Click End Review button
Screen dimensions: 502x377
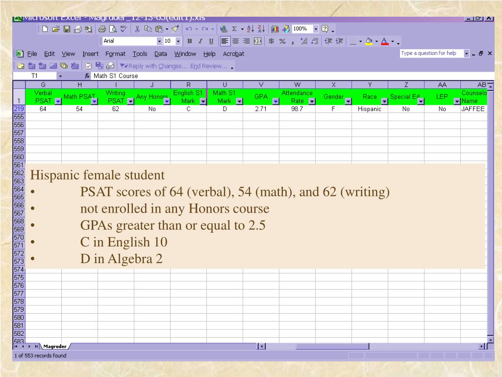point(208,66)
